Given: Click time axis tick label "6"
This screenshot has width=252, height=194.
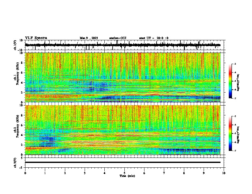Looking at the screenshot, I should pos(144,173).
